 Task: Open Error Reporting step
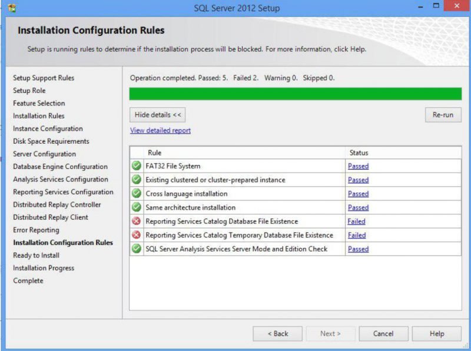(x=36, y=230)
